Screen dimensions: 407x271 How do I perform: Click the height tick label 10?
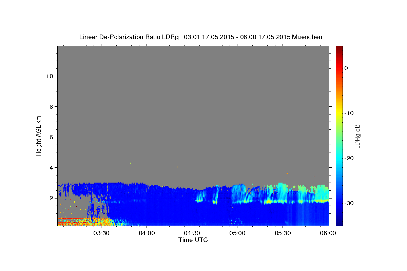click(x=49, y=76)
